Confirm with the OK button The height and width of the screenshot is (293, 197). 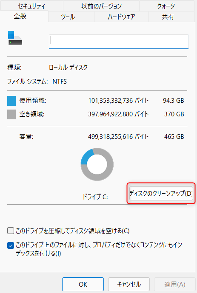coord(83,284)
